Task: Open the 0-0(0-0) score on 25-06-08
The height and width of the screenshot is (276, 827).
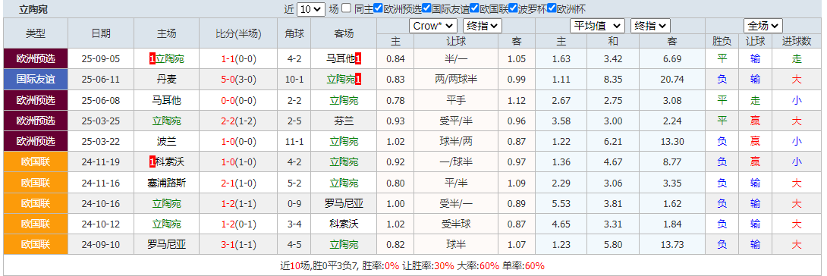Action: 238,100
